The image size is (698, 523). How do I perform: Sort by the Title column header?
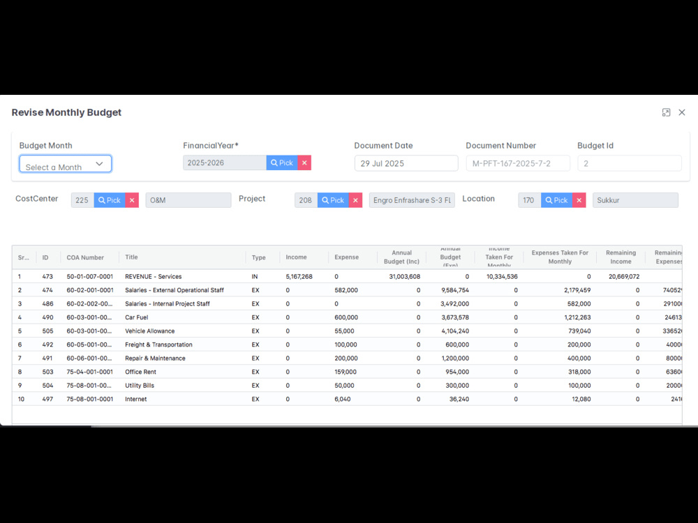pos(131,257)
